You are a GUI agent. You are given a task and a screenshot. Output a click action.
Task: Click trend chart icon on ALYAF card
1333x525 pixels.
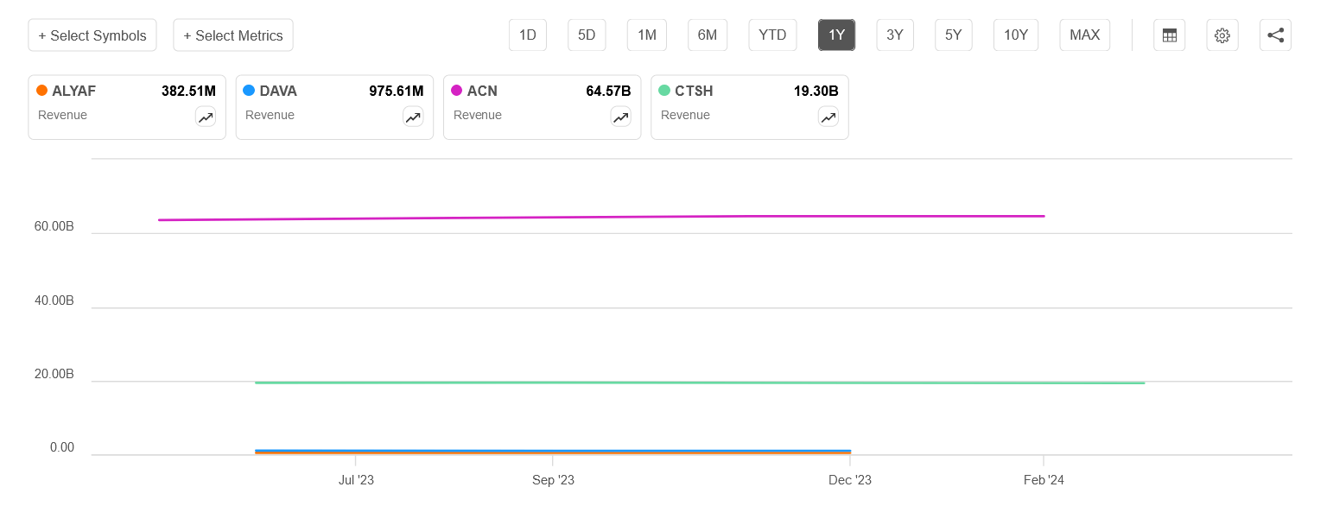pos(206,117)
